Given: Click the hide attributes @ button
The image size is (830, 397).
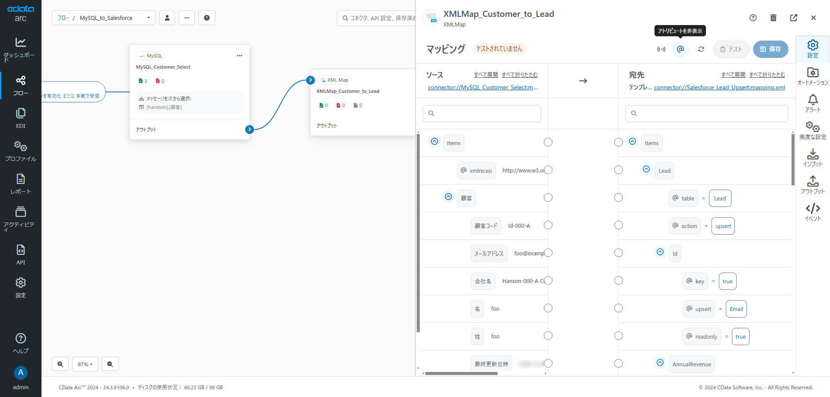Looking at the screenshot, I should click(x=680, y=49).
